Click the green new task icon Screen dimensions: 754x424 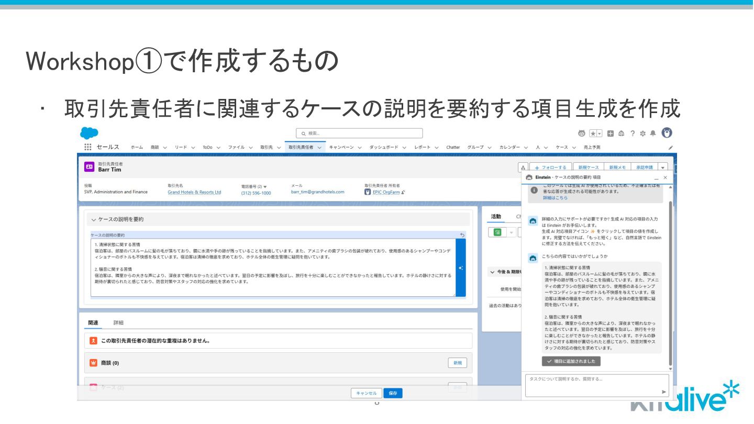(497, 232)
